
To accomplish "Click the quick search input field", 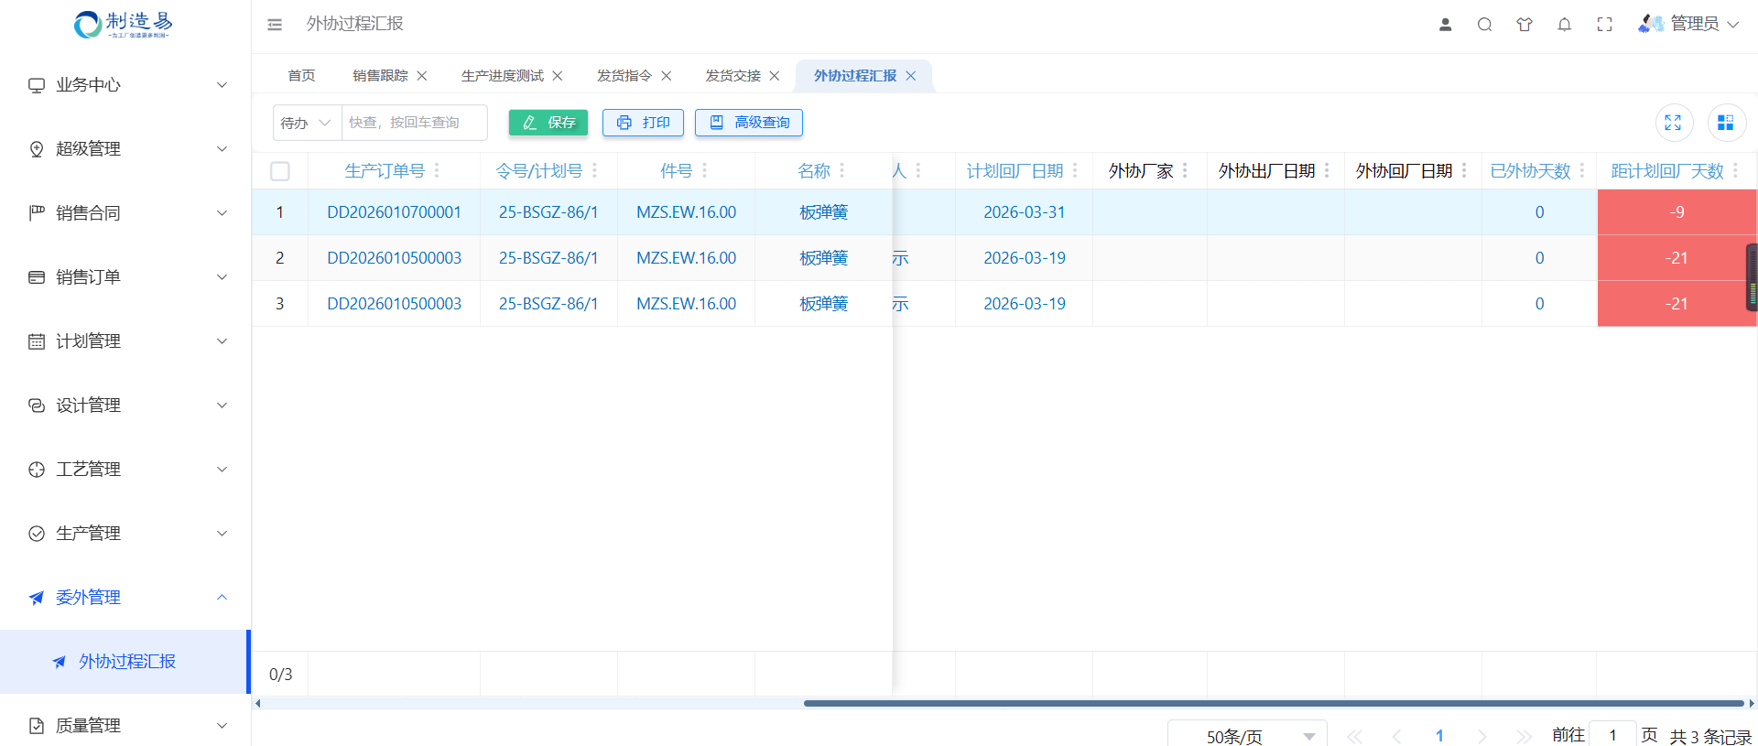I will click(414, 123).
